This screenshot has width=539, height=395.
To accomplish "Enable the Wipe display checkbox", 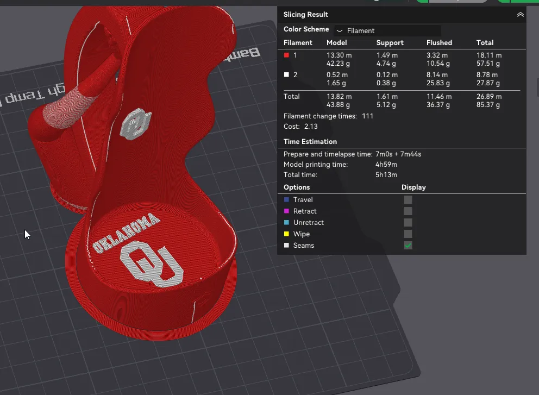I will pos(408,234).
